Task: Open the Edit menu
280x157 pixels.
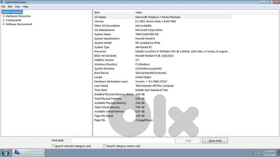Action: (x=10, y=7)
